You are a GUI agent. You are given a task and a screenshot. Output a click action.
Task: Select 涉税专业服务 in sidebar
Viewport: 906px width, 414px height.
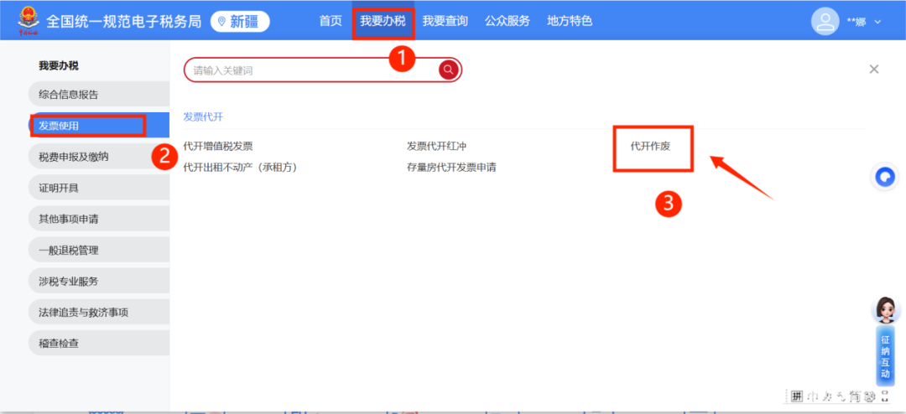[x=99, y=282]
